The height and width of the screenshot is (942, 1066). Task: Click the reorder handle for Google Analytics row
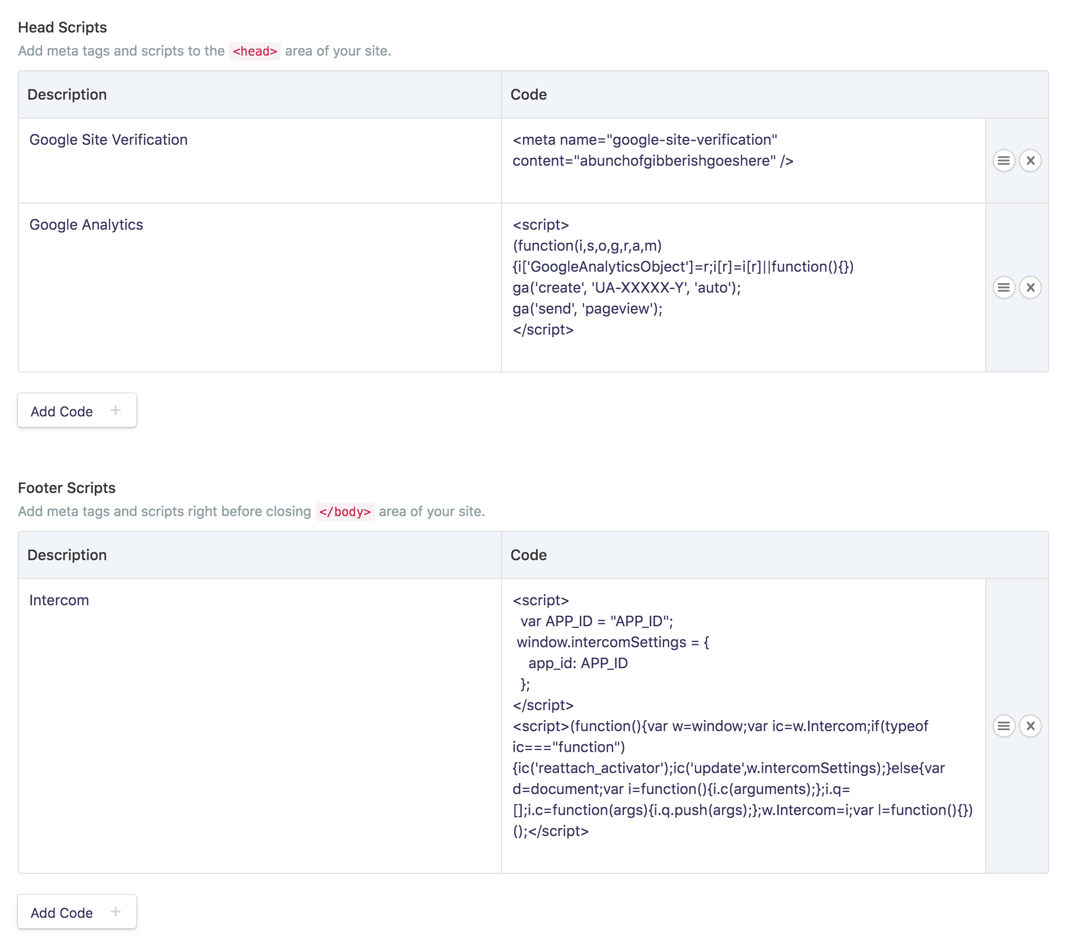1004,287
